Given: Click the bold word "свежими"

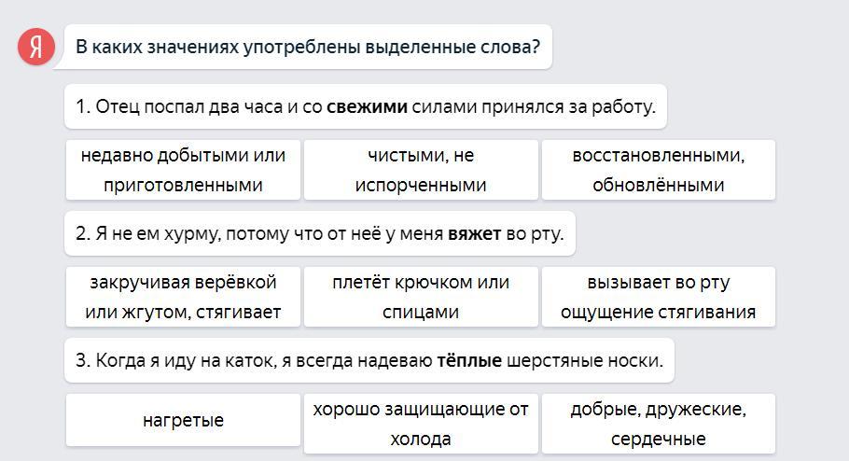Looking at the screenshot, I should coord(367,107).
